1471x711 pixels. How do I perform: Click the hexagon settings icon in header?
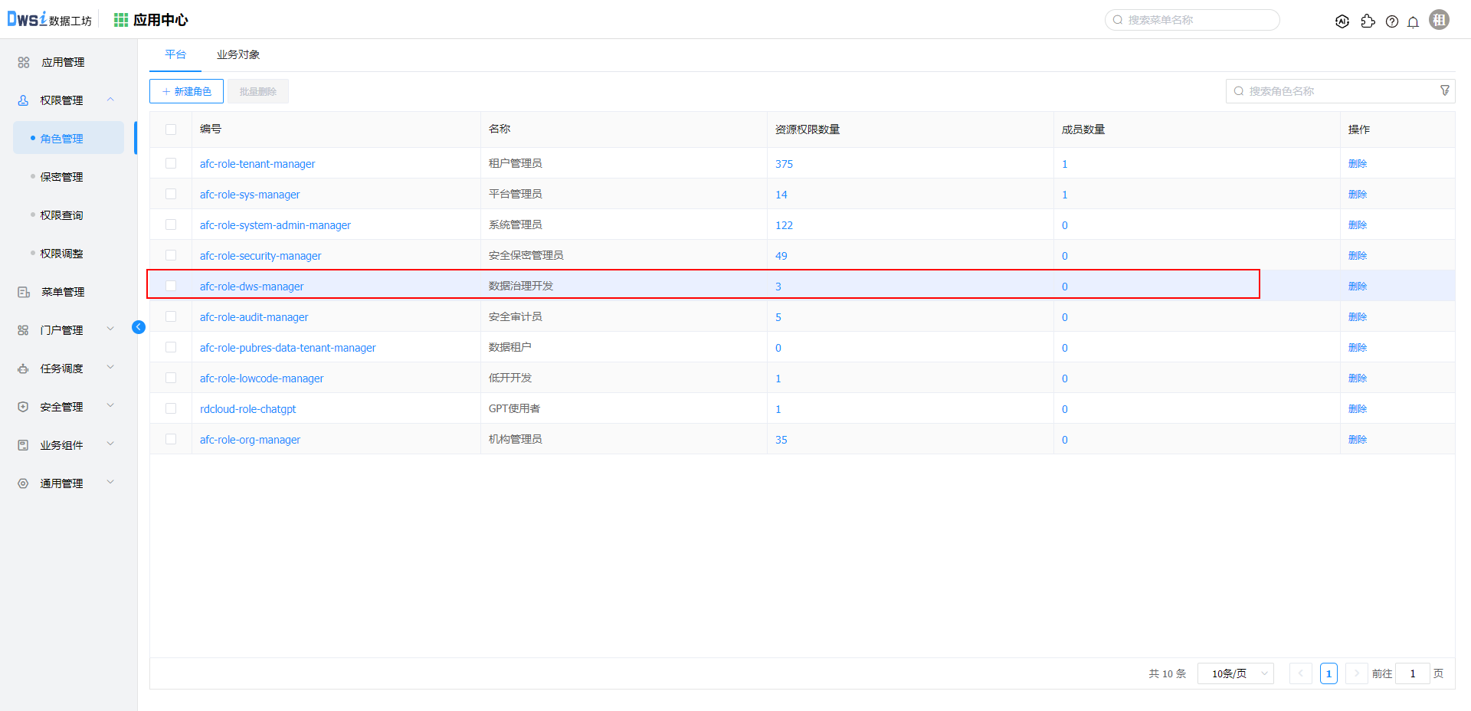1342,21
